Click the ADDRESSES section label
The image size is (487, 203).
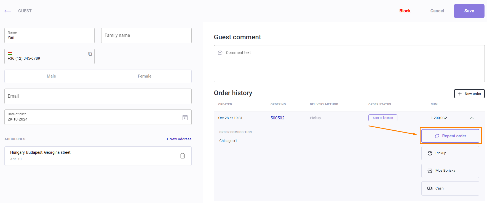coord(15,139)
